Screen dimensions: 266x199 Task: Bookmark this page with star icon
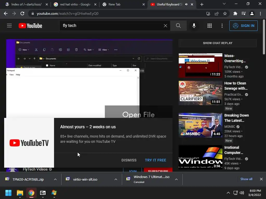[225, 13]
